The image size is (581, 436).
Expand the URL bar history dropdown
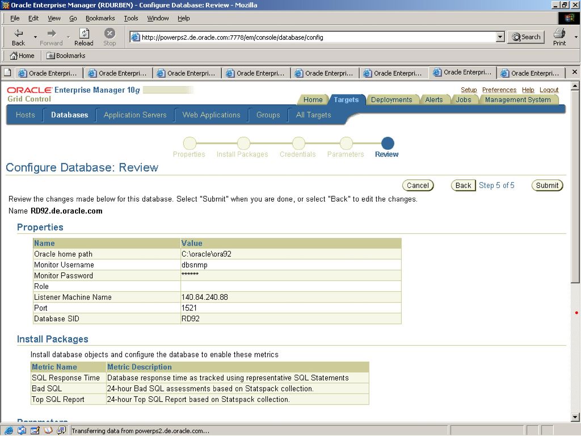pyautogui.click(x=500, y=37)
